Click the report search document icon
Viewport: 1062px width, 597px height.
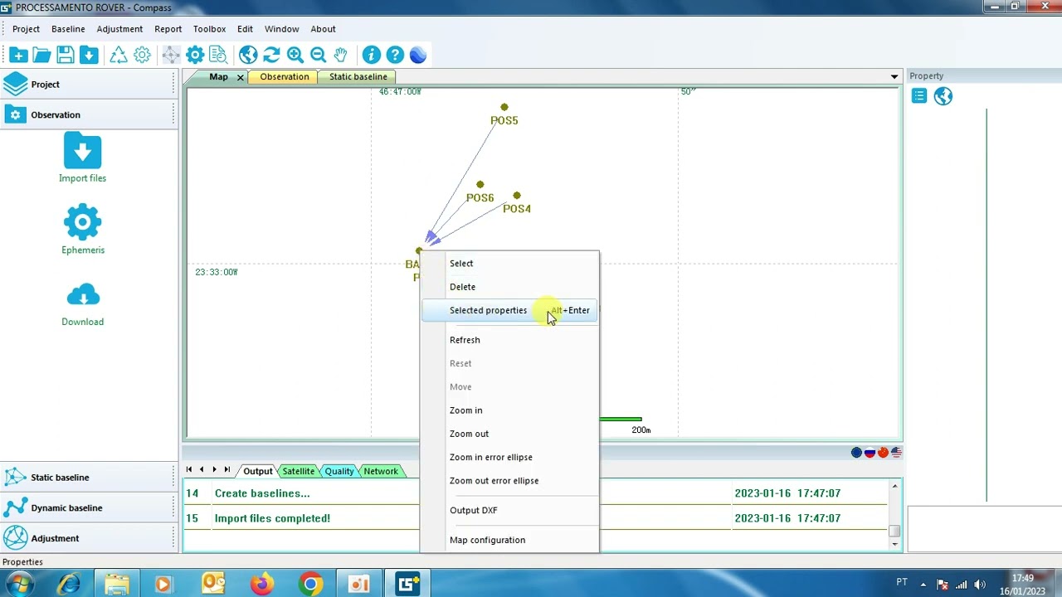click(x=218, y=55)
